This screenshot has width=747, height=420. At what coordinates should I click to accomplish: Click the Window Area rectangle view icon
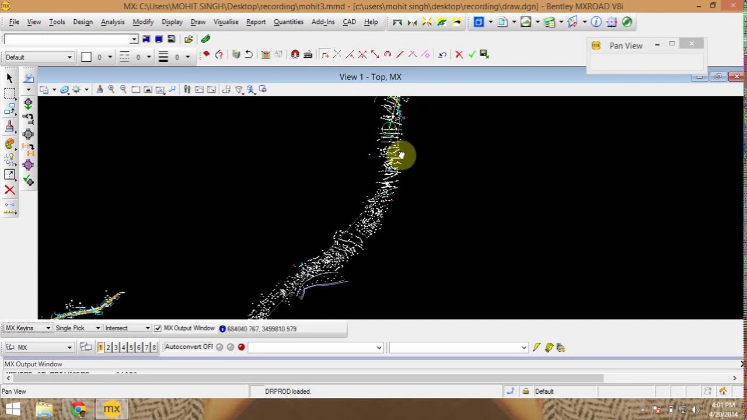point(135,89)
